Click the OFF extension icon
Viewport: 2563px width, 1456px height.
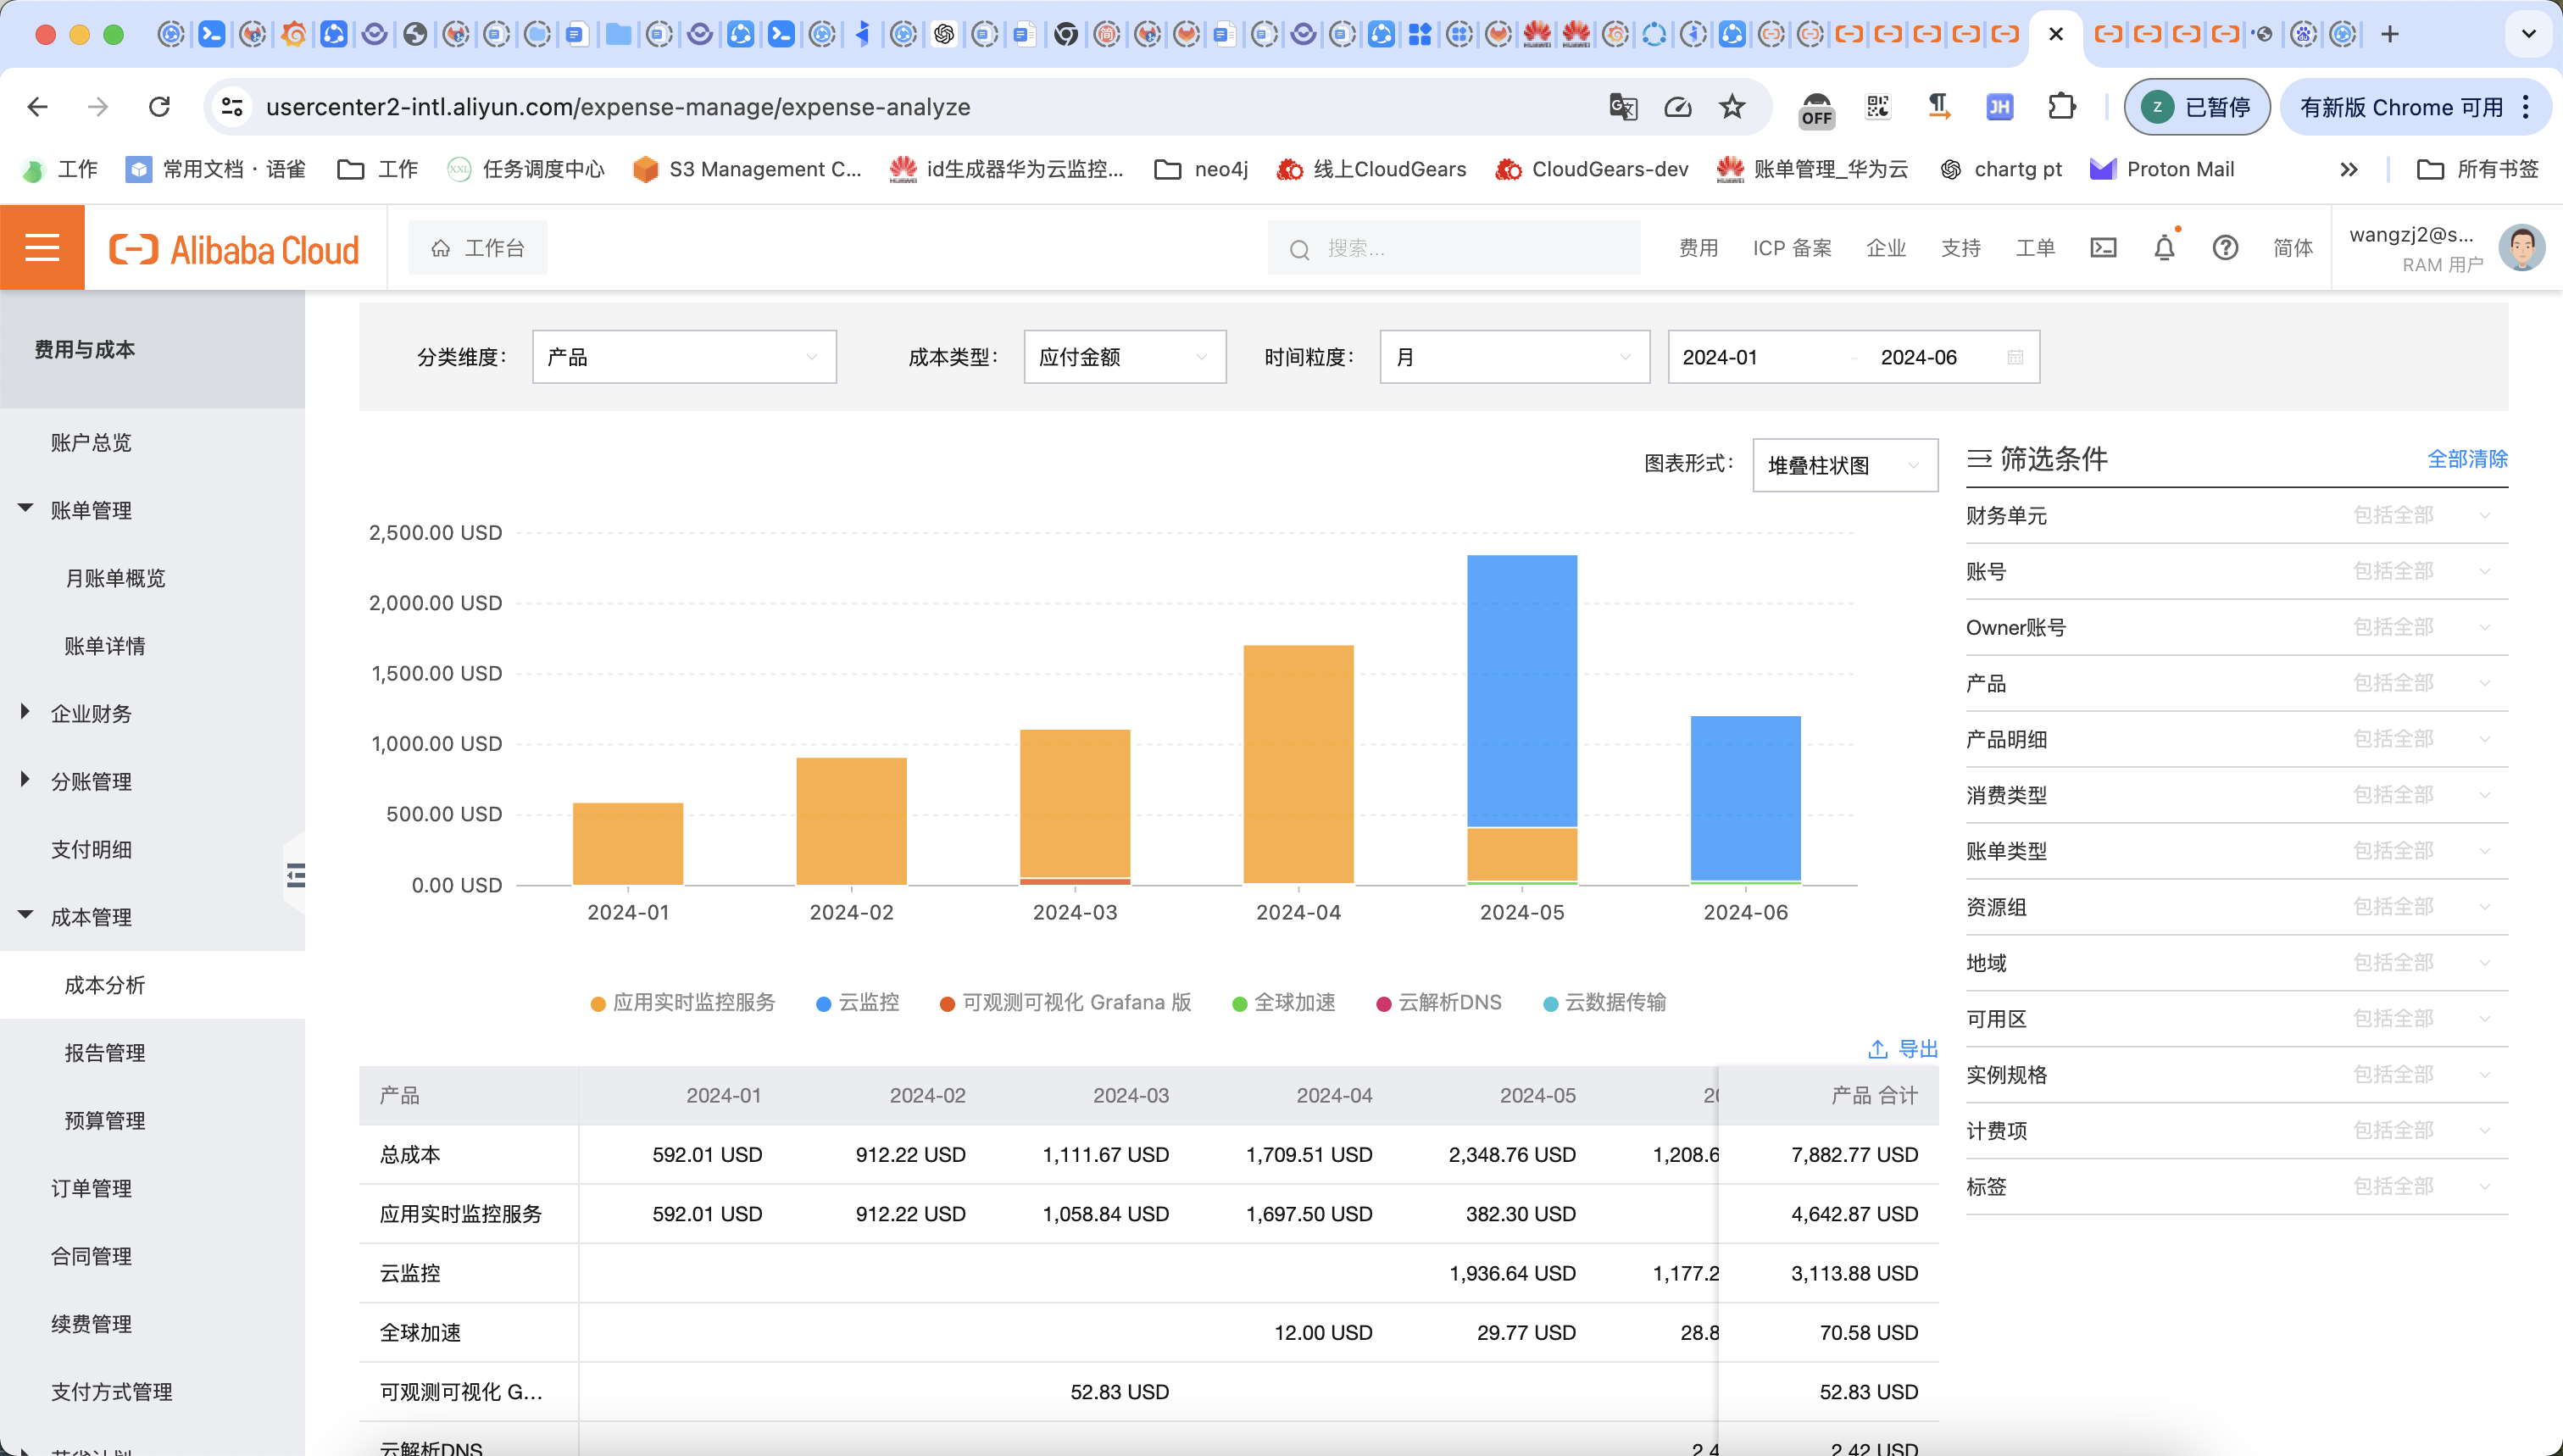(x=1816, y=109)
